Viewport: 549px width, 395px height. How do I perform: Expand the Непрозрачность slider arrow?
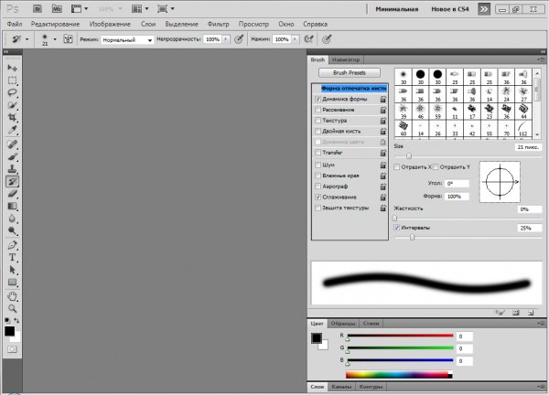coord(226,39)
